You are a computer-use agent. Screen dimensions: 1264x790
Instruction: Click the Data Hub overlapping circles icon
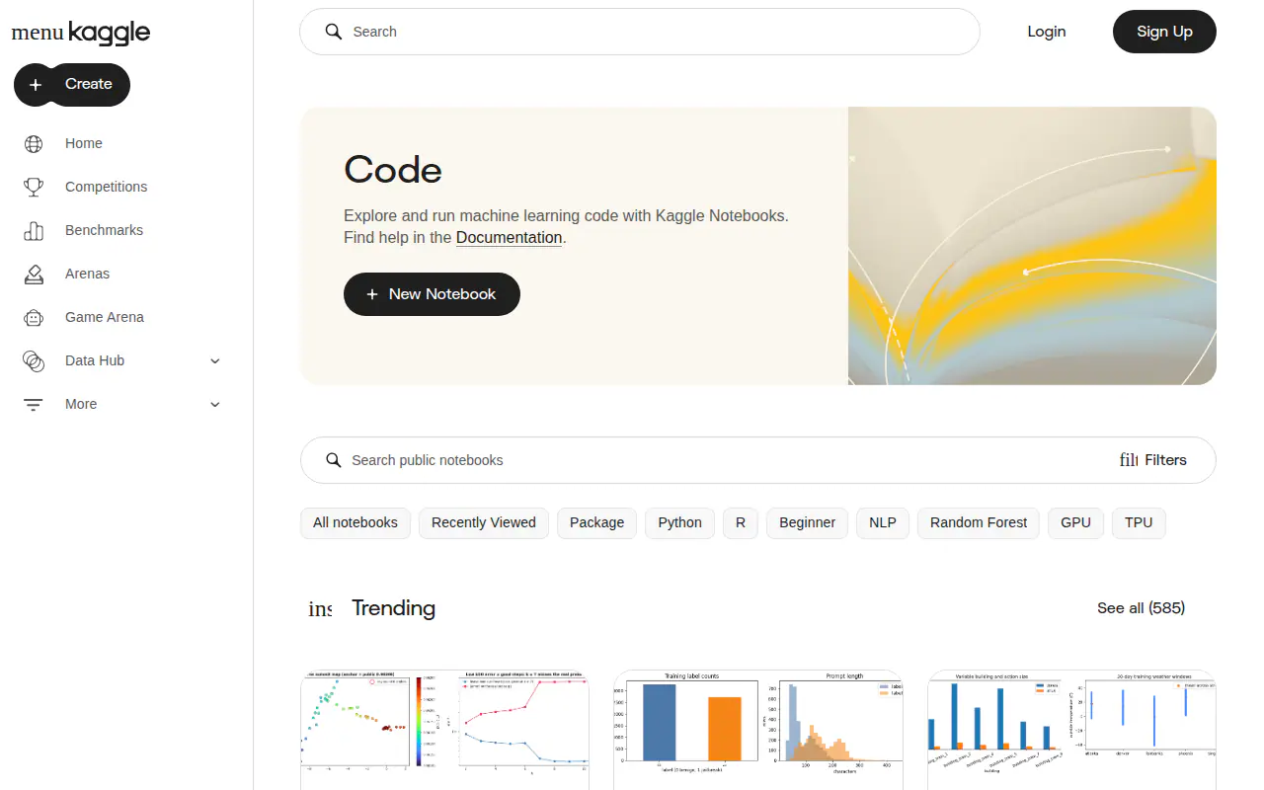tap(34, 360)
